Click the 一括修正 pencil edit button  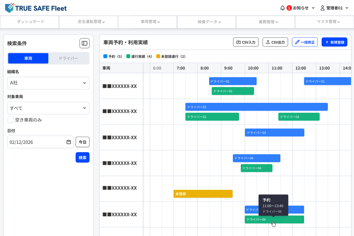305,42
